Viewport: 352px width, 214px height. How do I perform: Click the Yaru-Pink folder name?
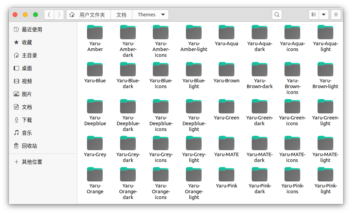[226, 186]
